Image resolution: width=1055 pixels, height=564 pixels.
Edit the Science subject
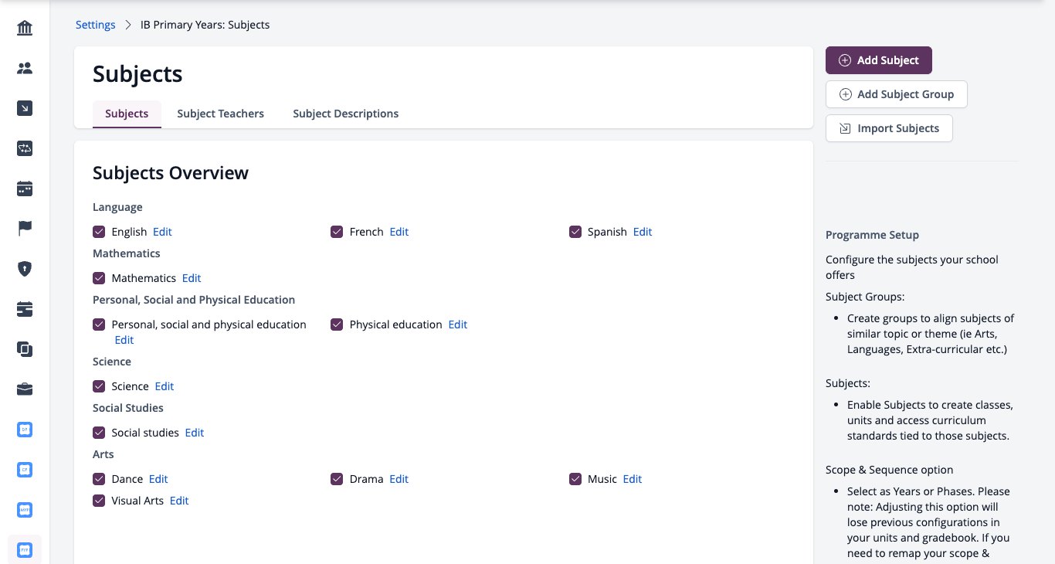pos(165,386)
